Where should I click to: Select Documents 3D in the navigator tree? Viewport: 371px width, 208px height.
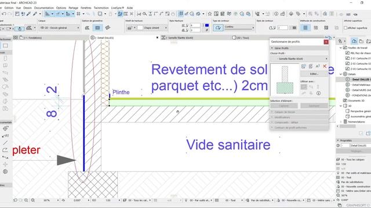point(356,101)
